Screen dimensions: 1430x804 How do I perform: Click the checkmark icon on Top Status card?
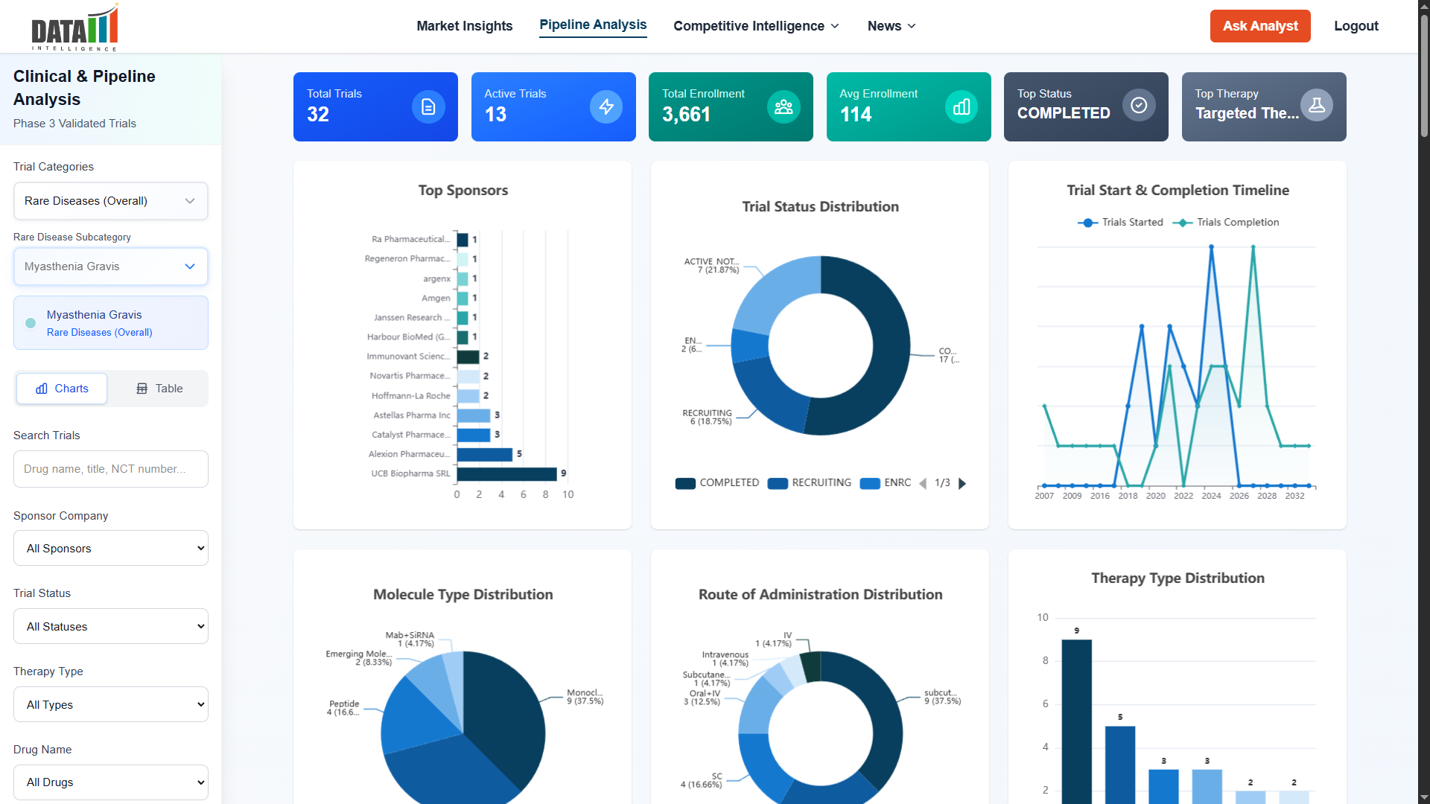1139,105
